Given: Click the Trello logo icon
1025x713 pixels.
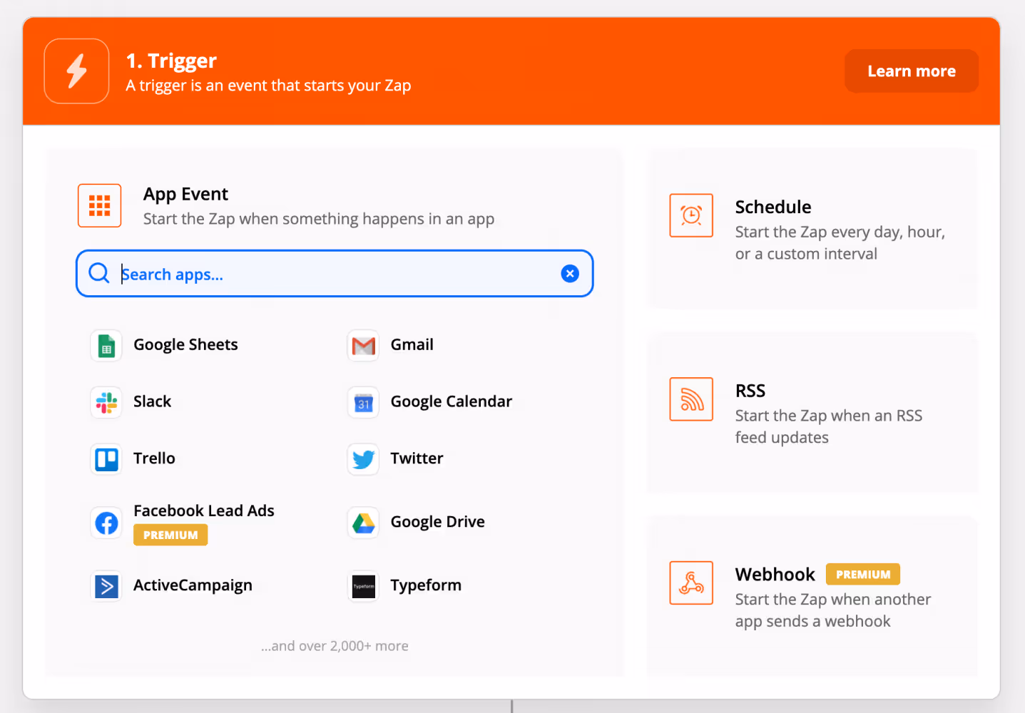Looking at the screenshot, I should pos(106,459).
